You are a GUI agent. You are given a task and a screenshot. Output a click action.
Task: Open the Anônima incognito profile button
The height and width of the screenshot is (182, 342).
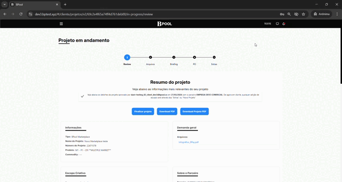[321, 14]
